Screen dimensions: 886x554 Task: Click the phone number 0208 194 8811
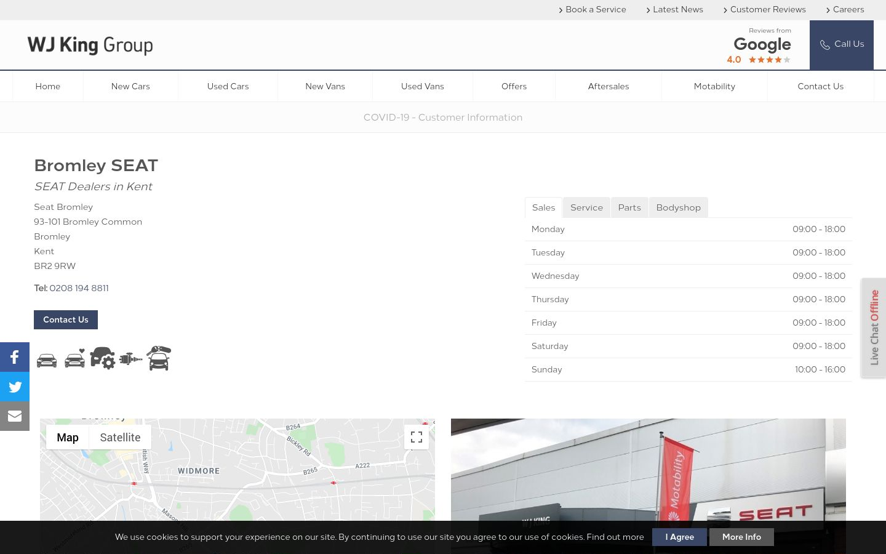79,288
